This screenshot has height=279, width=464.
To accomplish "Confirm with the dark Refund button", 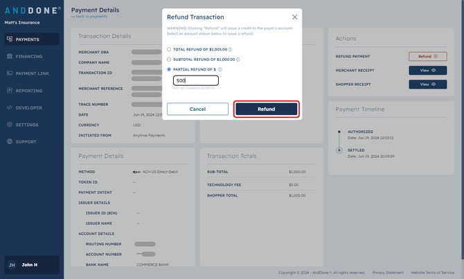I will [x=267, y=109].
